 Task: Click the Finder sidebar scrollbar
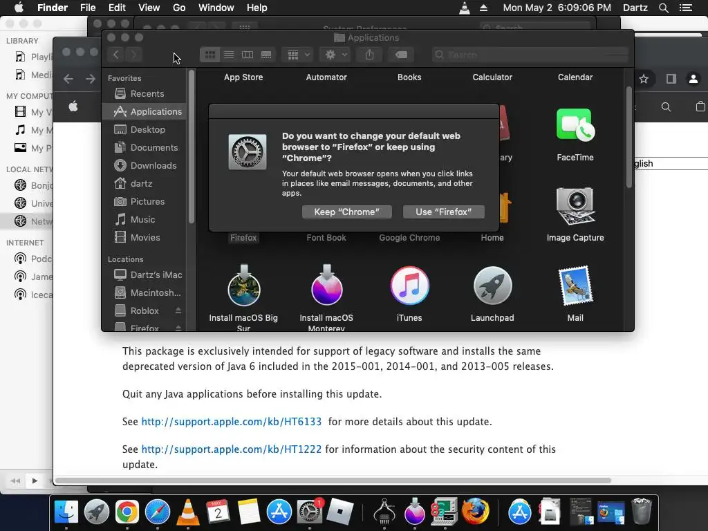click(x=192, y=147)
